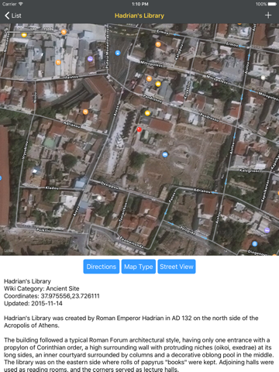The image size is (279, 372).
Task: Tap the orange restaurant icon above Adrianou label
Action: point(85,112)
